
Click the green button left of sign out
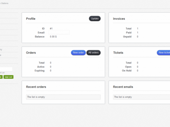tap(1, 77)
